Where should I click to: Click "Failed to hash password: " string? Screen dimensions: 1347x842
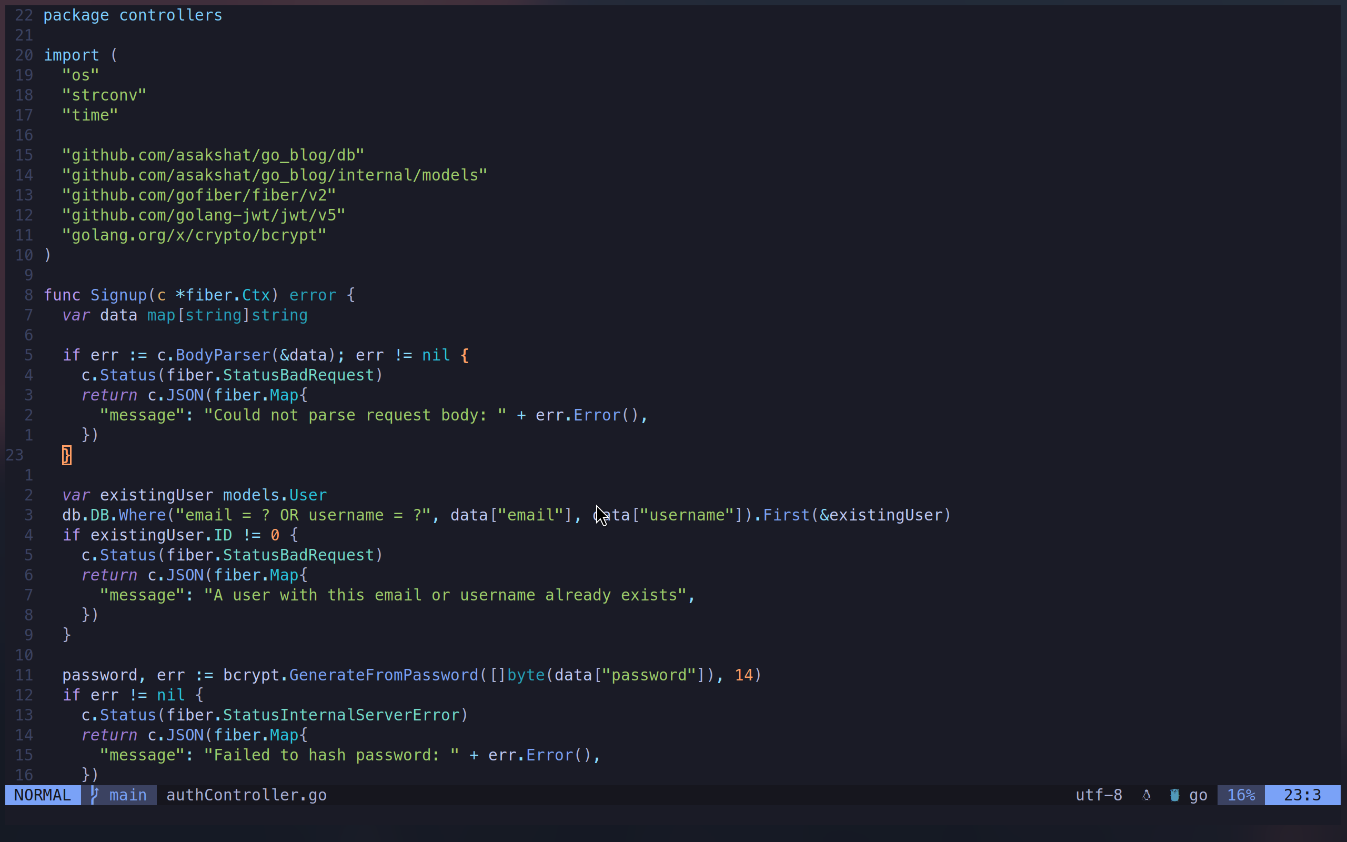pyautogui.click(x=331, y=755)
